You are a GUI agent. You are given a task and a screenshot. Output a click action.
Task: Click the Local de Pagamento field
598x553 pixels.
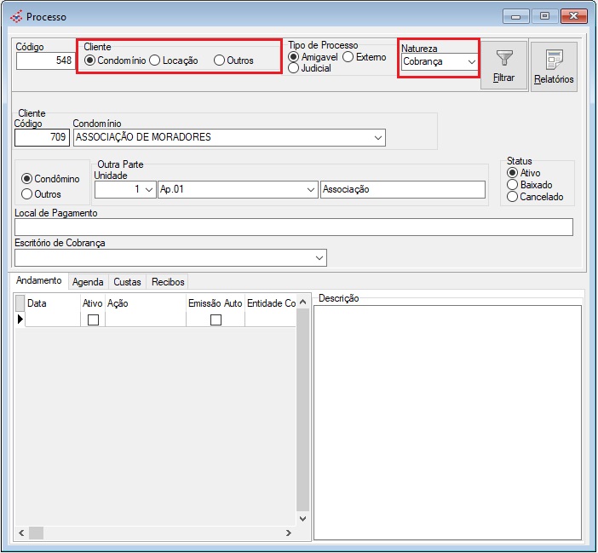click(293, 227)
